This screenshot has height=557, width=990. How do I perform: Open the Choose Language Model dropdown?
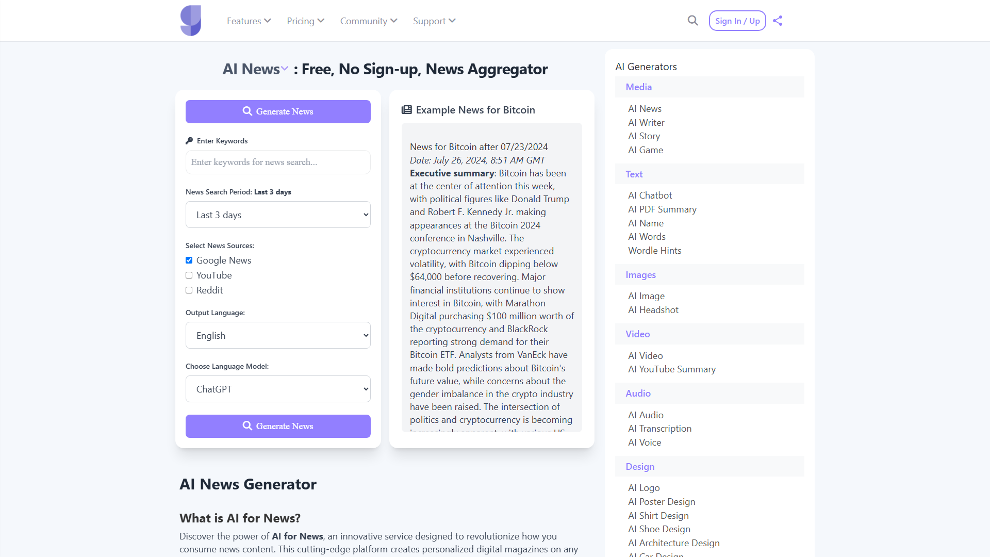[278, 389]
